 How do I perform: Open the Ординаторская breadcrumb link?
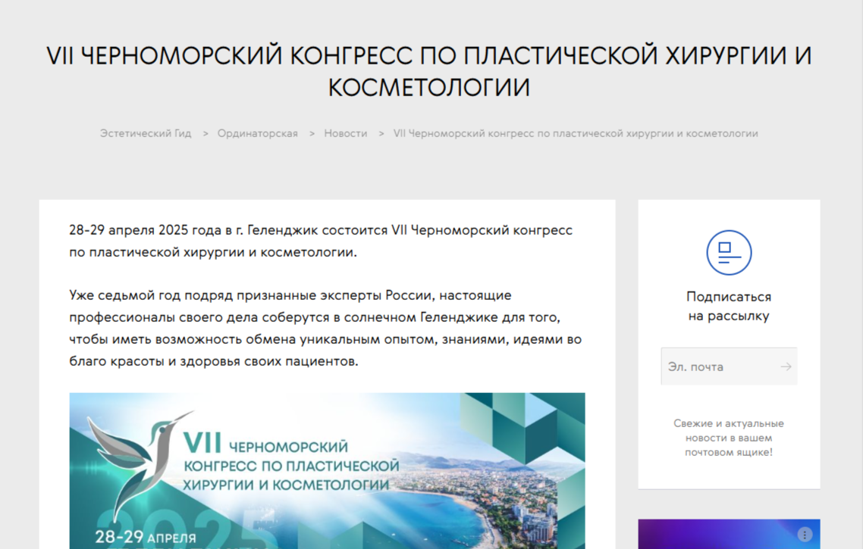(257, 133)
